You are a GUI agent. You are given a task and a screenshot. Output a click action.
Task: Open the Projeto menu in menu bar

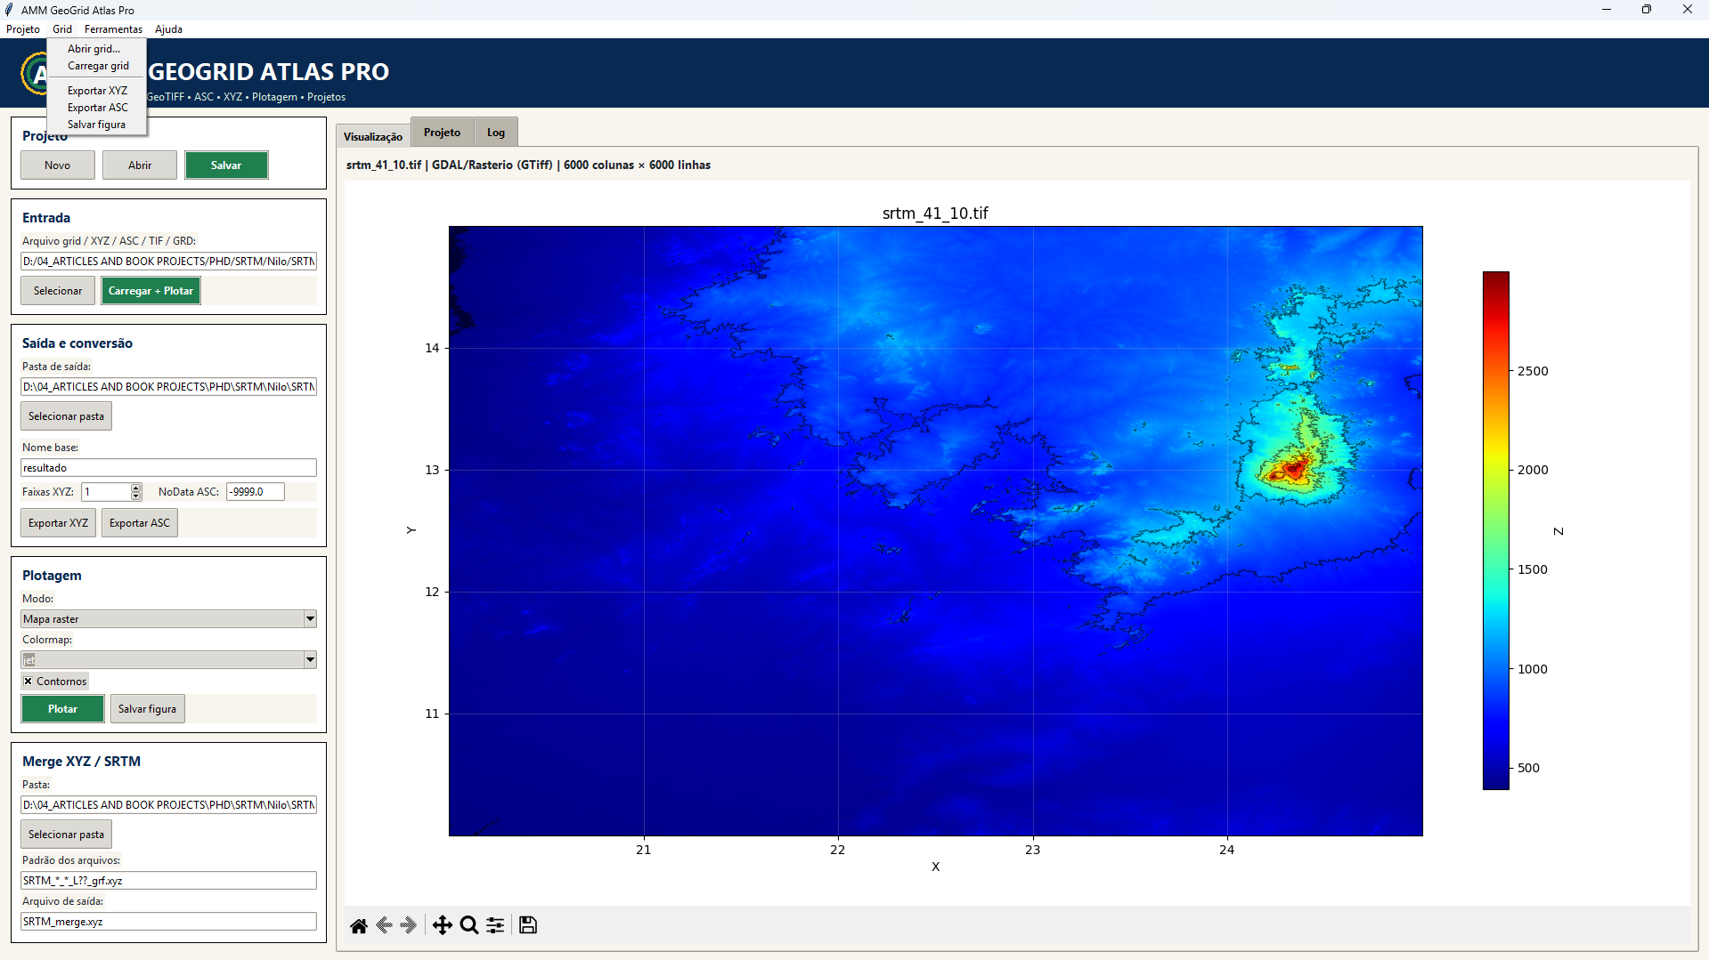point(23,29)
